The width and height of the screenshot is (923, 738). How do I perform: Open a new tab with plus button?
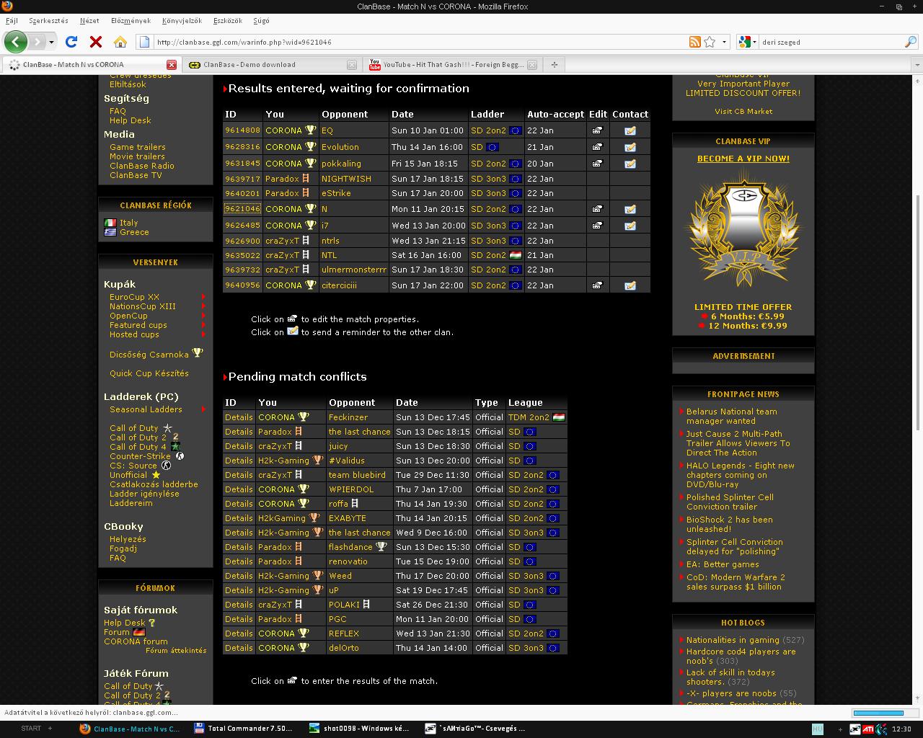(554, 64)
